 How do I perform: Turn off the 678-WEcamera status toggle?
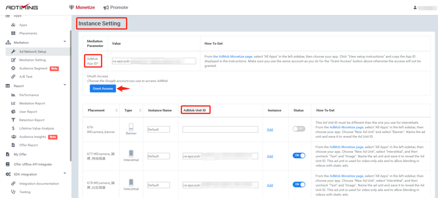click(x=299, y=184)
